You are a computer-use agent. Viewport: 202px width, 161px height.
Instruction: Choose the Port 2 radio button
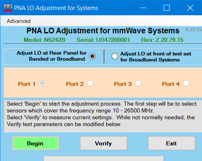coord(90,83)
